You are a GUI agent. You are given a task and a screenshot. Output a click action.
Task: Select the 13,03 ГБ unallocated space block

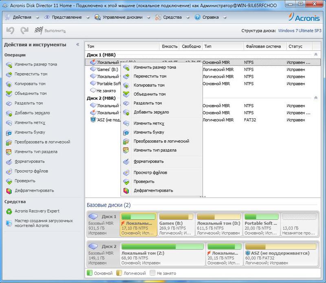(x=299, y=224)
